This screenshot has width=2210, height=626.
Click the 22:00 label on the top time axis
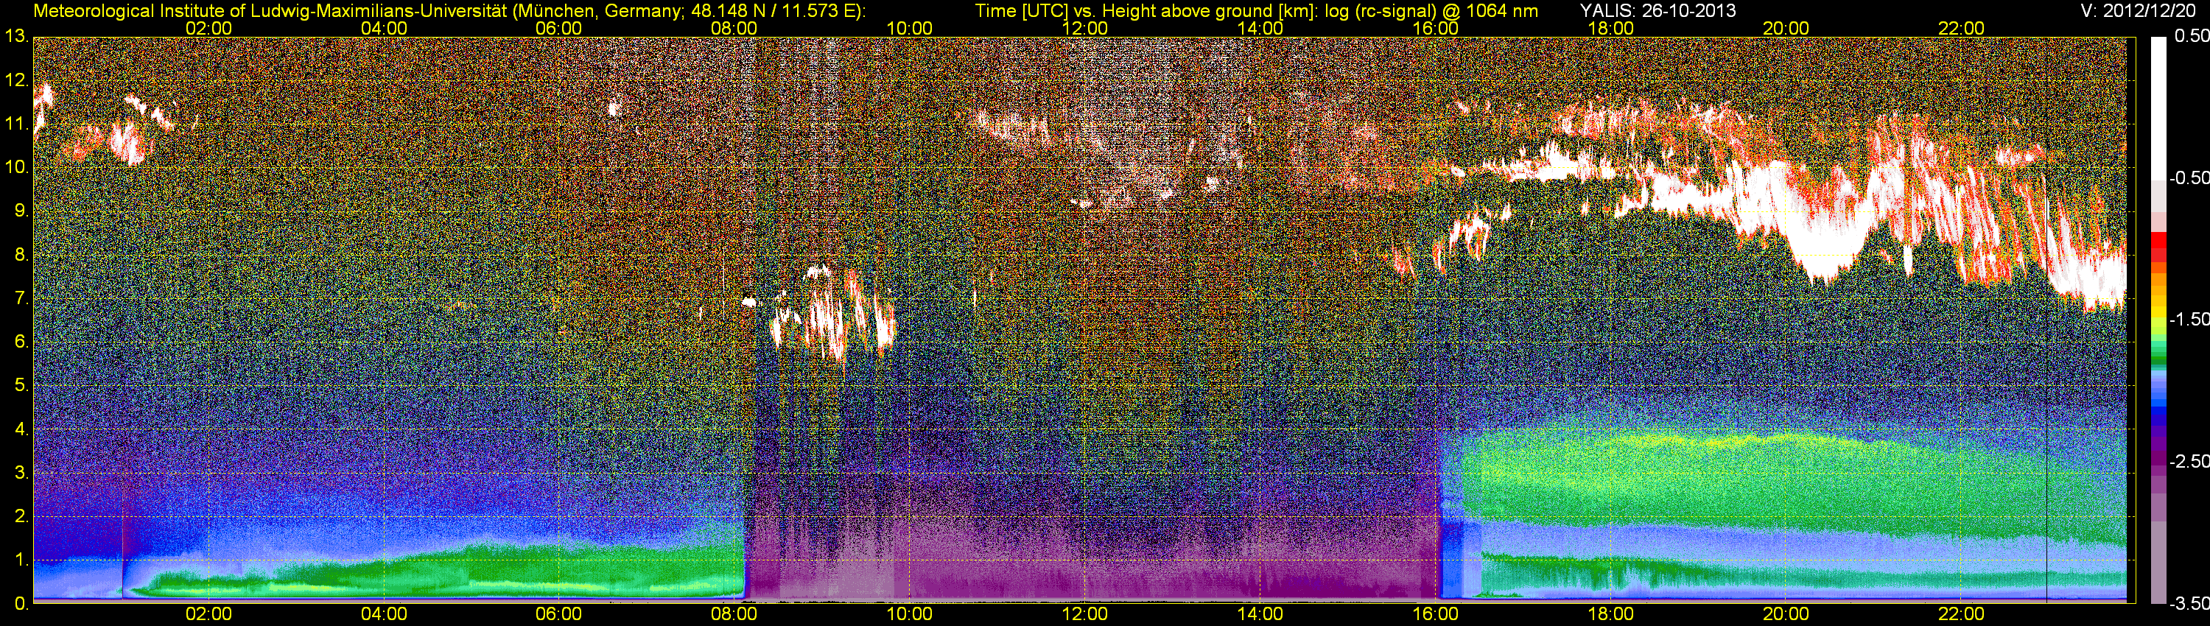coord(1961,28)
